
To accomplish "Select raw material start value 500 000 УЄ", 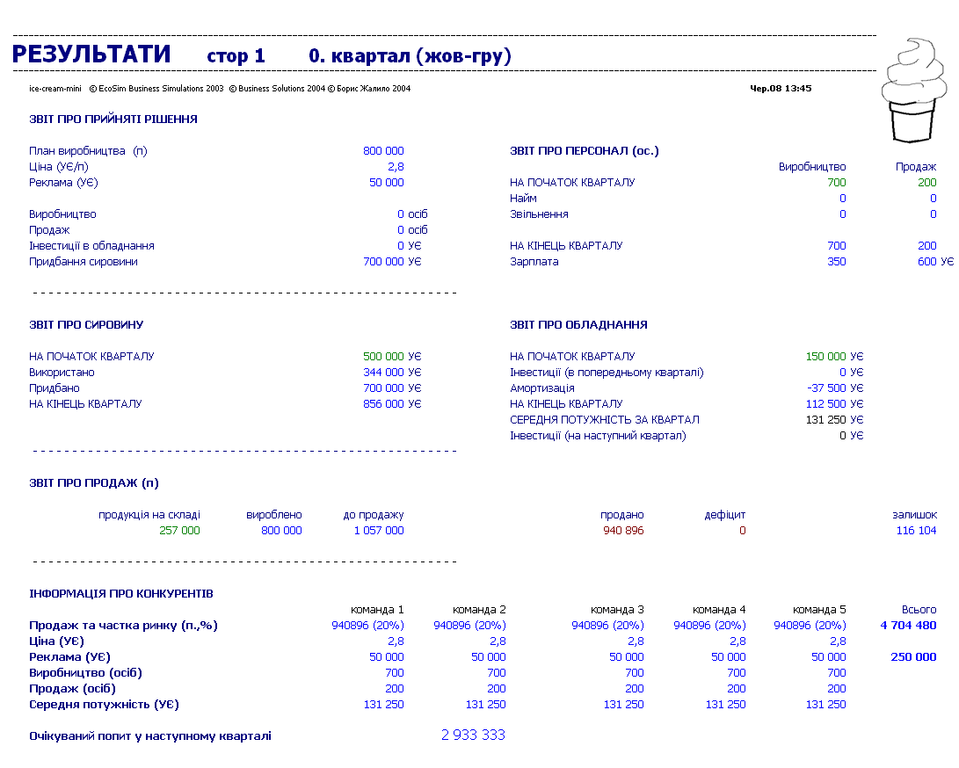I will pos(392,357).
